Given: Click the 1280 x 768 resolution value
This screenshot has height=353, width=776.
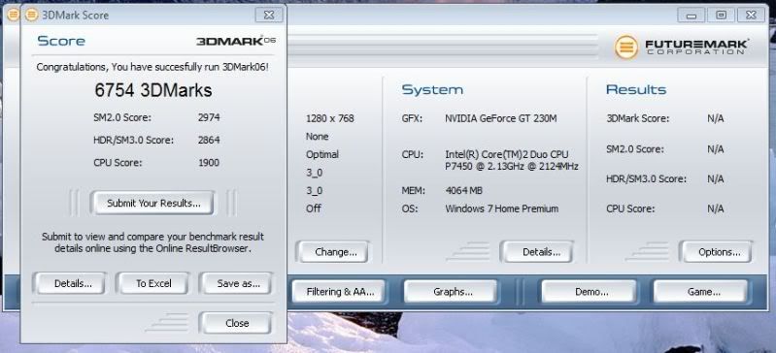Looking at the screenshot, I should 330,118.
